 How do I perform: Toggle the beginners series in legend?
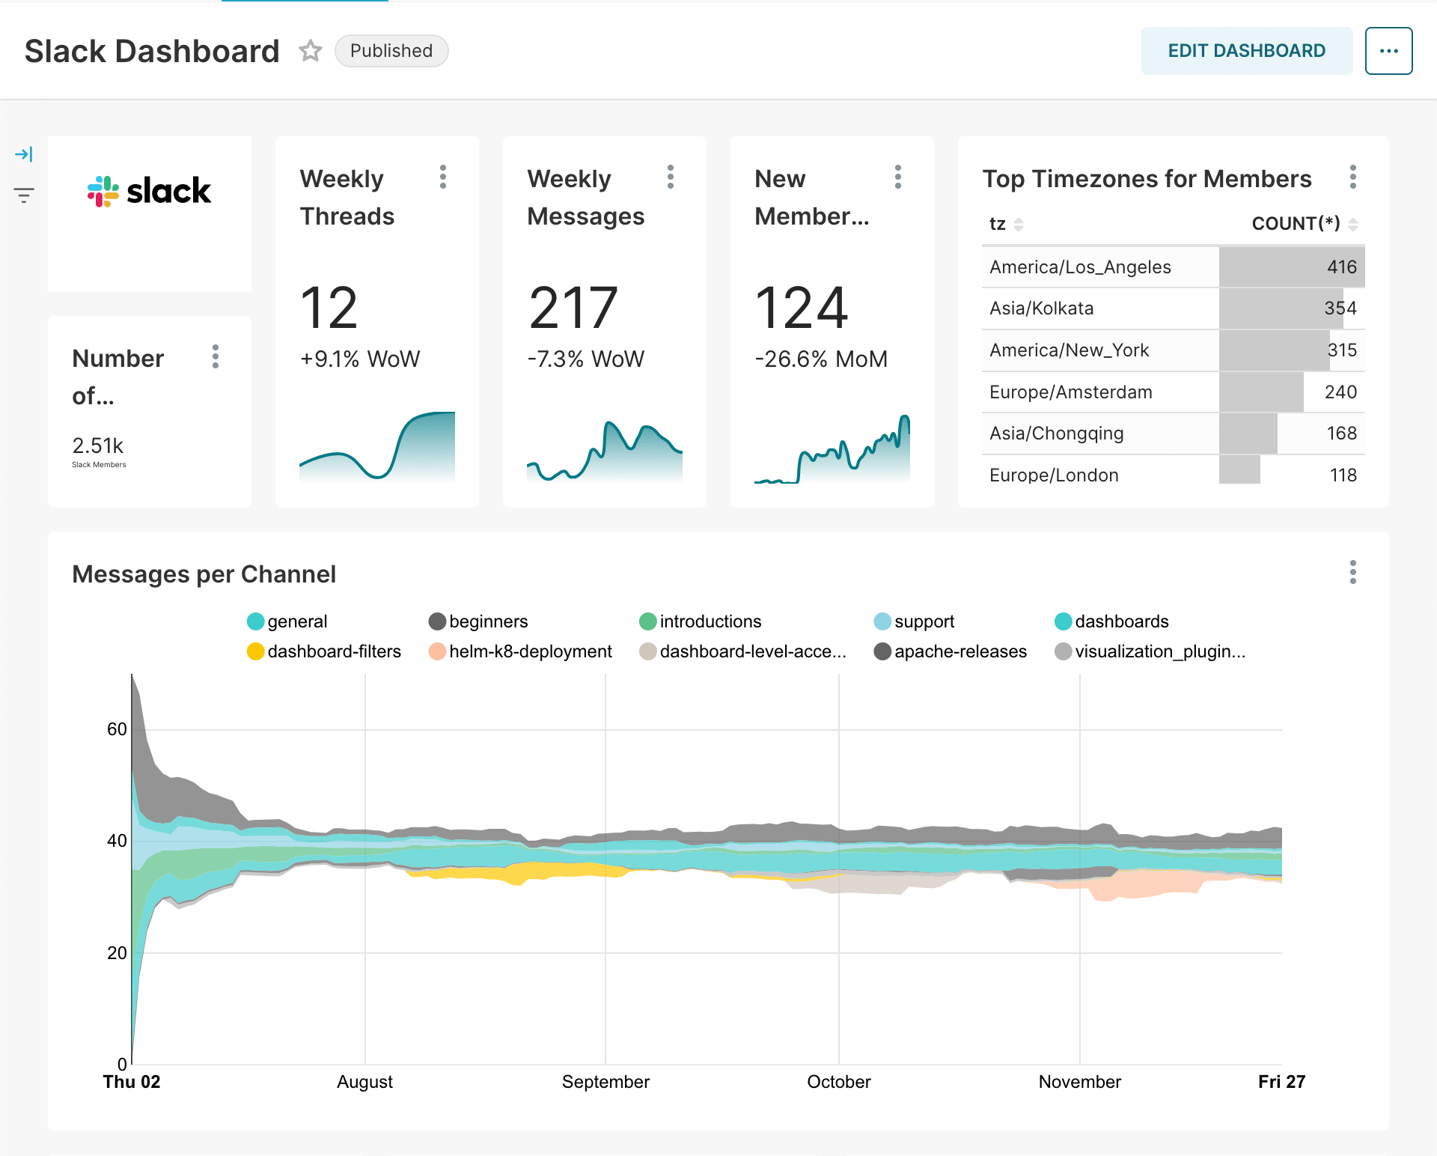click(487, 621)
